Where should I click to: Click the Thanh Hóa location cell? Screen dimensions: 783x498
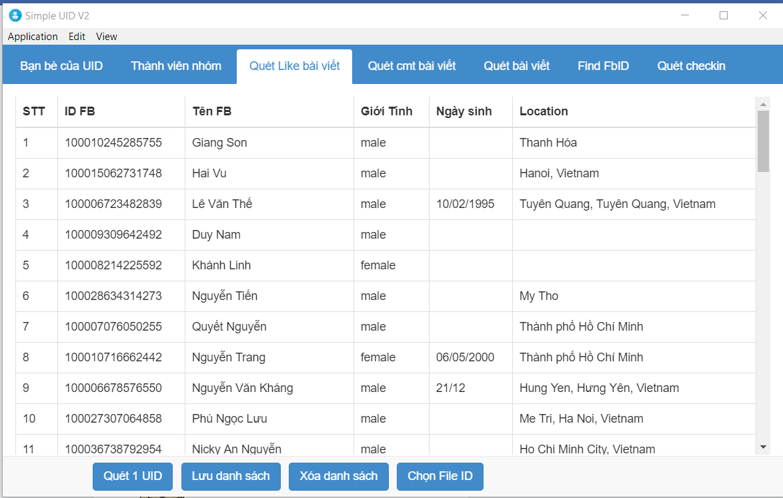pyautogui.click(x=634, y=143)
